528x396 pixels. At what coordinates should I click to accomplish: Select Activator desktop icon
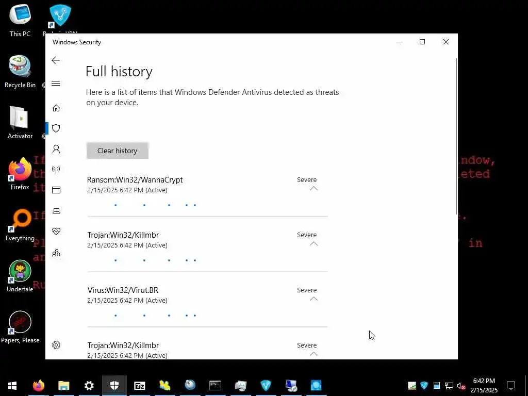point(20,123)
